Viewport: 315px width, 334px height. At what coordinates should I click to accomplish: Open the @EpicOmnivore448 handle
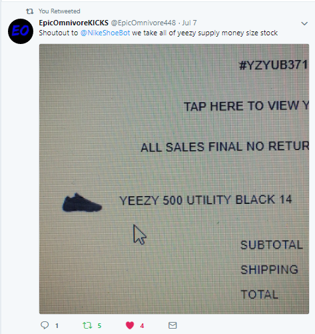(143, 23)
